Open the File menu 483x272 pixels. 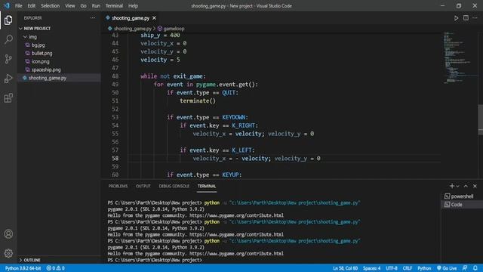click(x=18, y=6)
